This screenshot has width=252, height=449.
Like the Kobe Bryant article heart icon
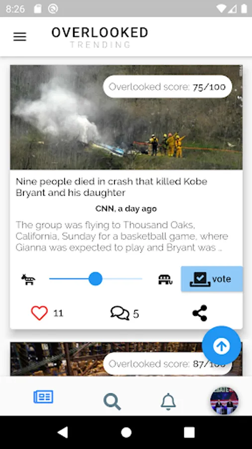[39, 313]
